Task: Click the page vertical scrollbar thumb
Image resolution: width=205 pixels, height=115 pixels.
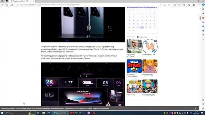Action: tap(200, 18)
